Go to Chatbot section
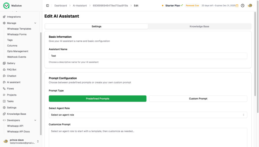Image resolution: width=259 pixels, height=147 pixels. [11, 76]
